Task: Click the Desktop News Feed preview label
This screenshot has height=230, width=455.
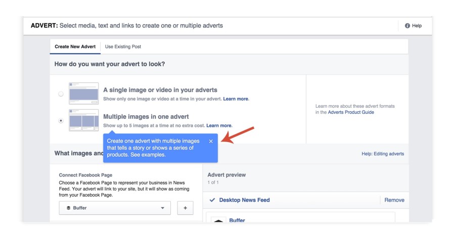Action: point(244,200)
